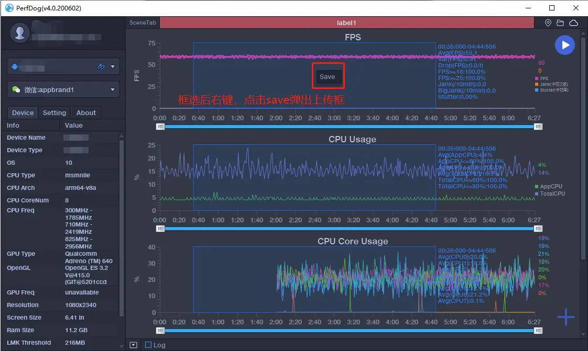The height and width of the screenshot is (351, 588).
Task: Toggle the TotalCPU legend entry
Action: 550,194
